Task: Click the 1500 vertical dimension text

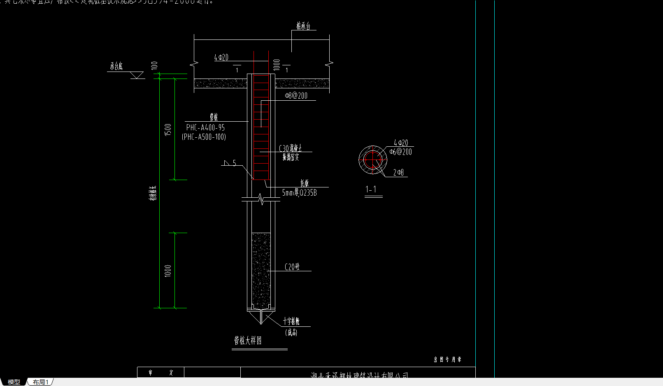Action: coord(167,130)
